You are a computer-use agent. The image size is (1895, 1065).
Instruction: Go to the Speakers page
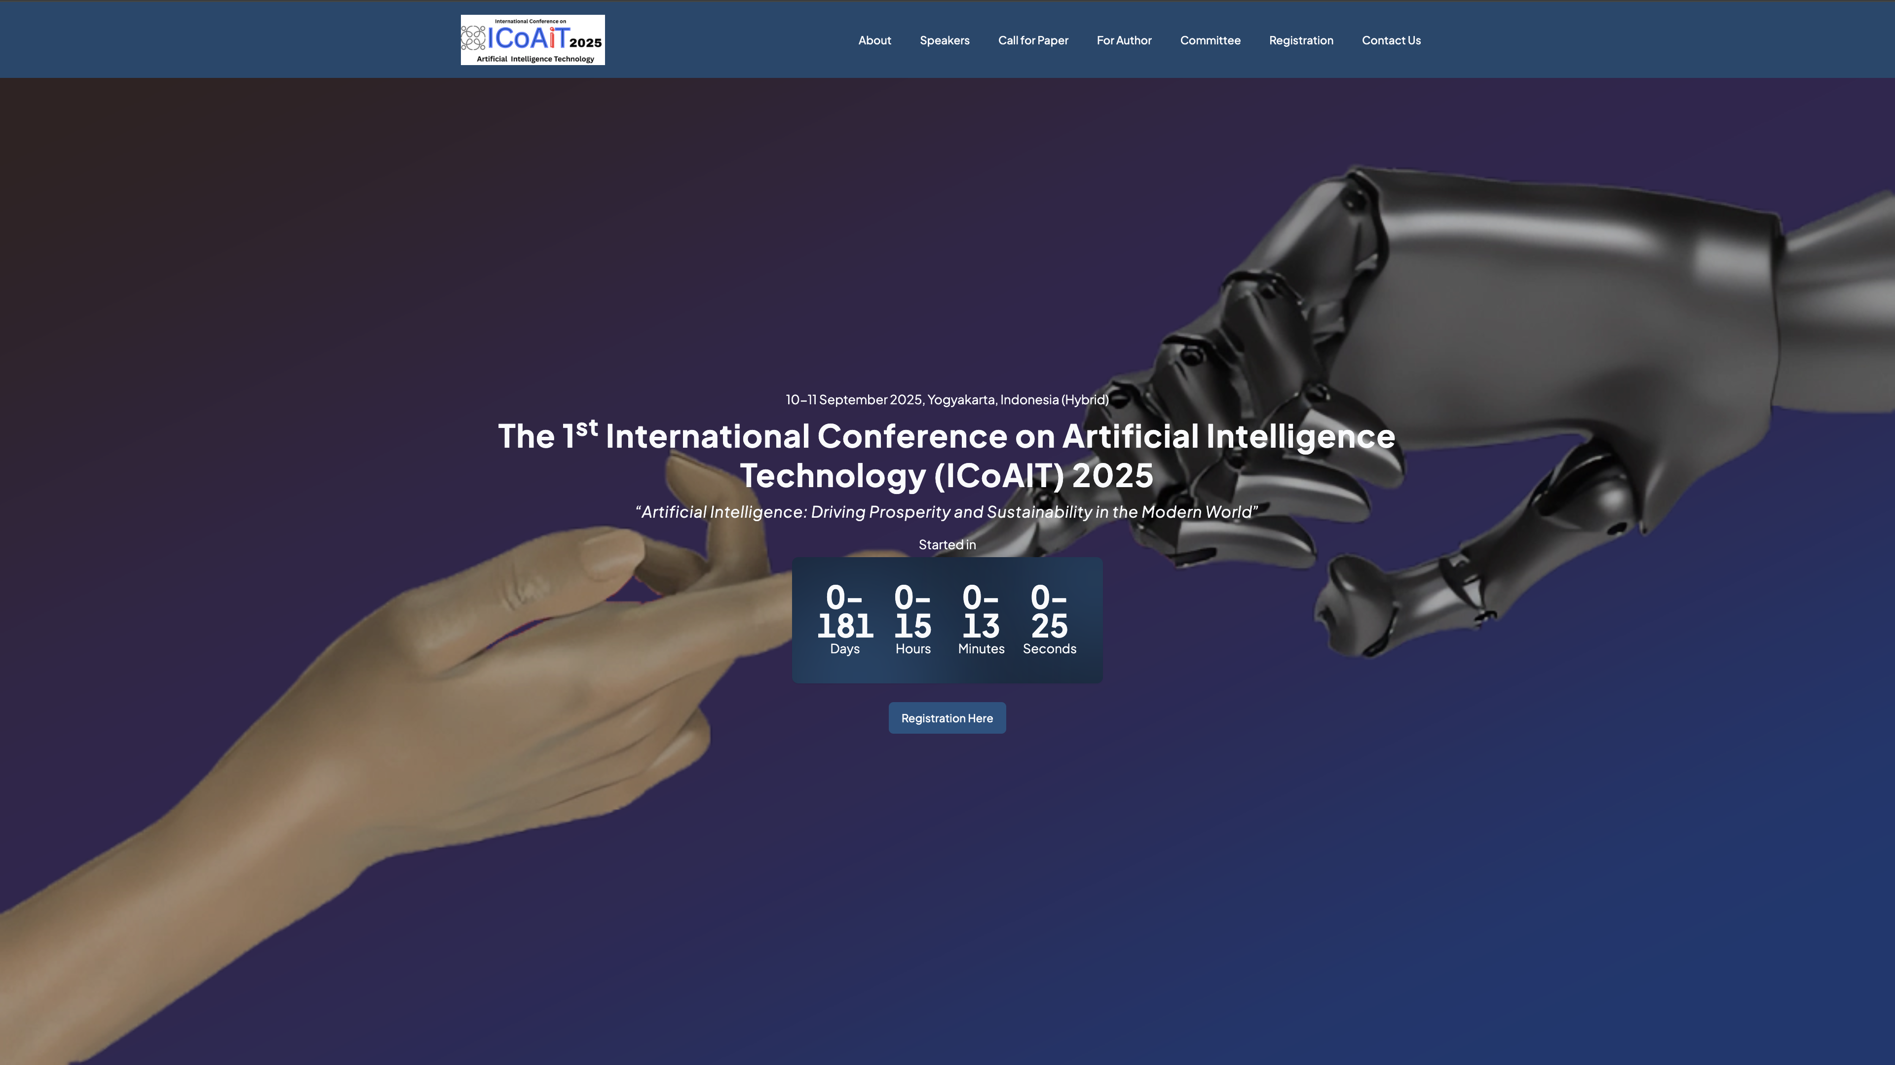tap(944, 40)
